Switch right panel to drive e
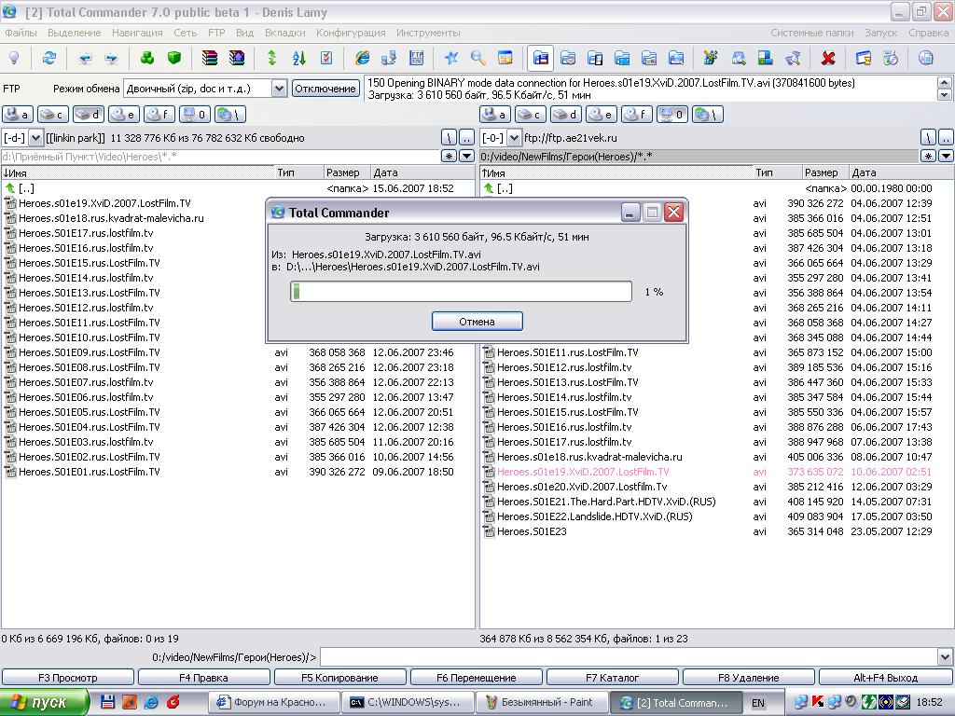Viewport: 955px width, 716px height. 602,114
